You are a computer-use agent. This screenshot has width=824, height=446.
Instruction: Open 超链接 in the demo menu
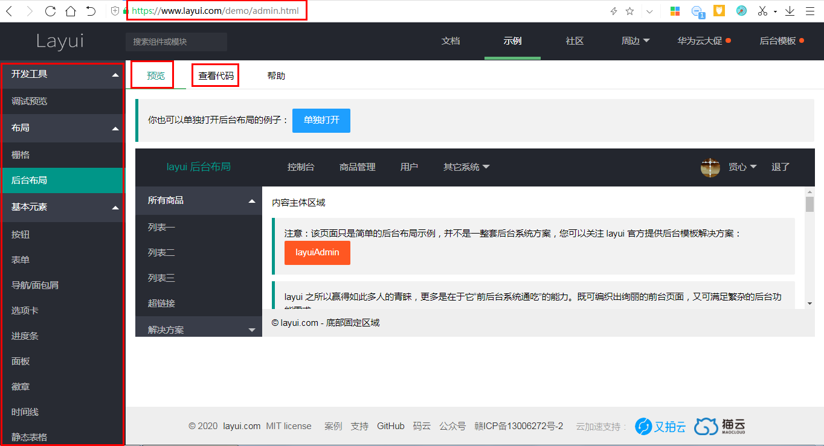[199, 304]
